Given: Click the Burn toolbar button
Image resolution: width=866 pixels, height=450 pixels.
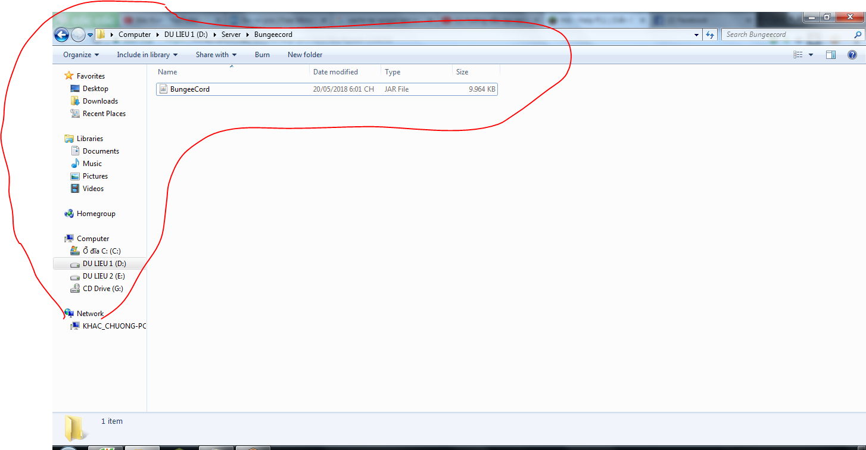Looking at the screenshot, I should 262,55.
